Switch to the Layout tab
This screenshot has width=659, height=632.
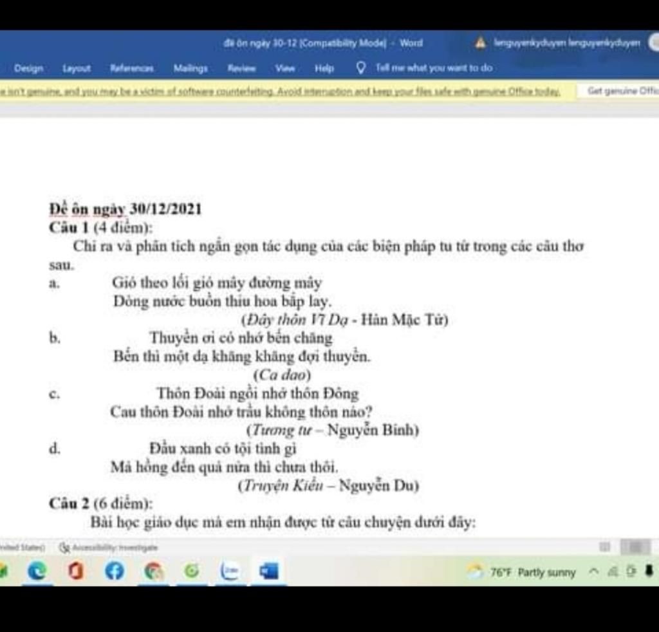[x=77, y=68]
